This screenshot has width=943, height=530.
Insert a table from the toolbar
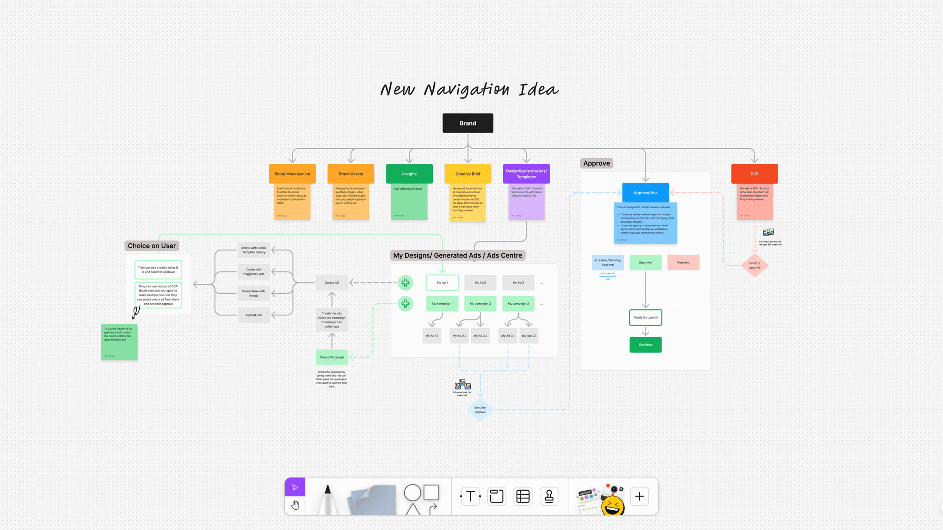coord(523,496)
